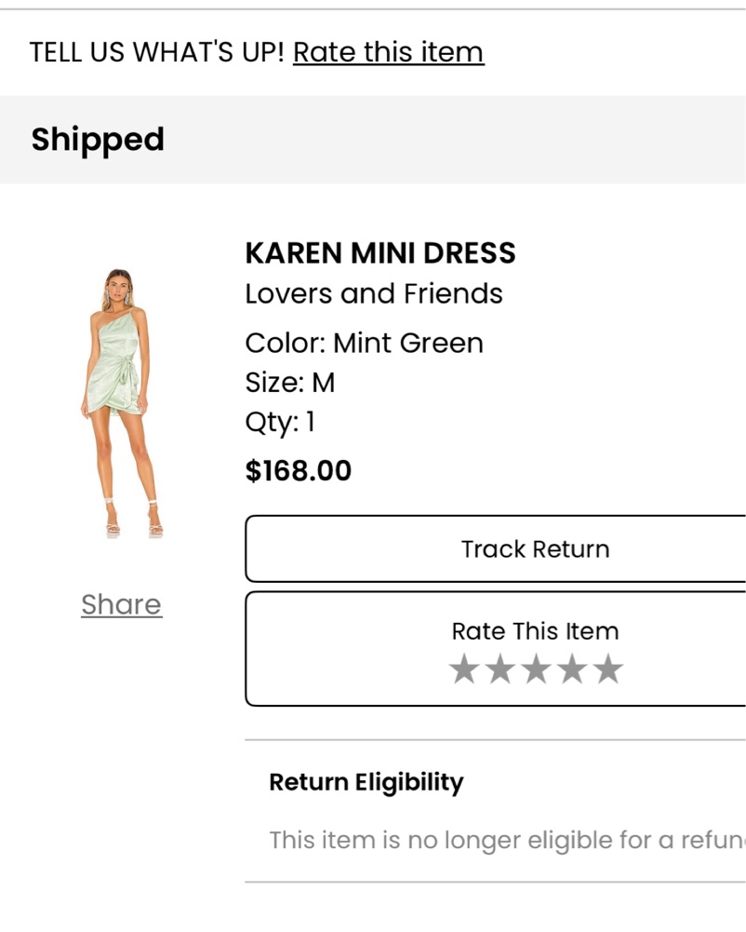Screen dimensions: 746x932
Task: Click the 'Size: M' text
Action: (290, 382)
